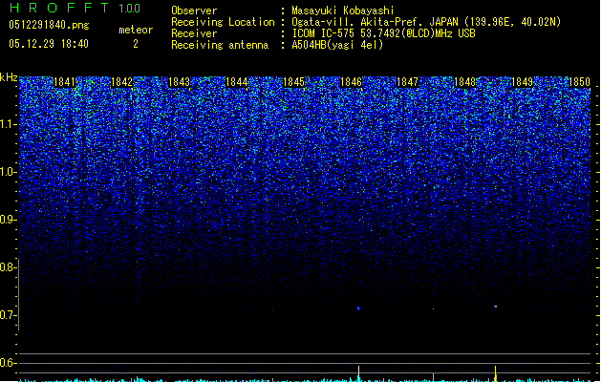Screen dimensions: 601x382
Task: Click the 1845 time marker
Action: (293, 82)
